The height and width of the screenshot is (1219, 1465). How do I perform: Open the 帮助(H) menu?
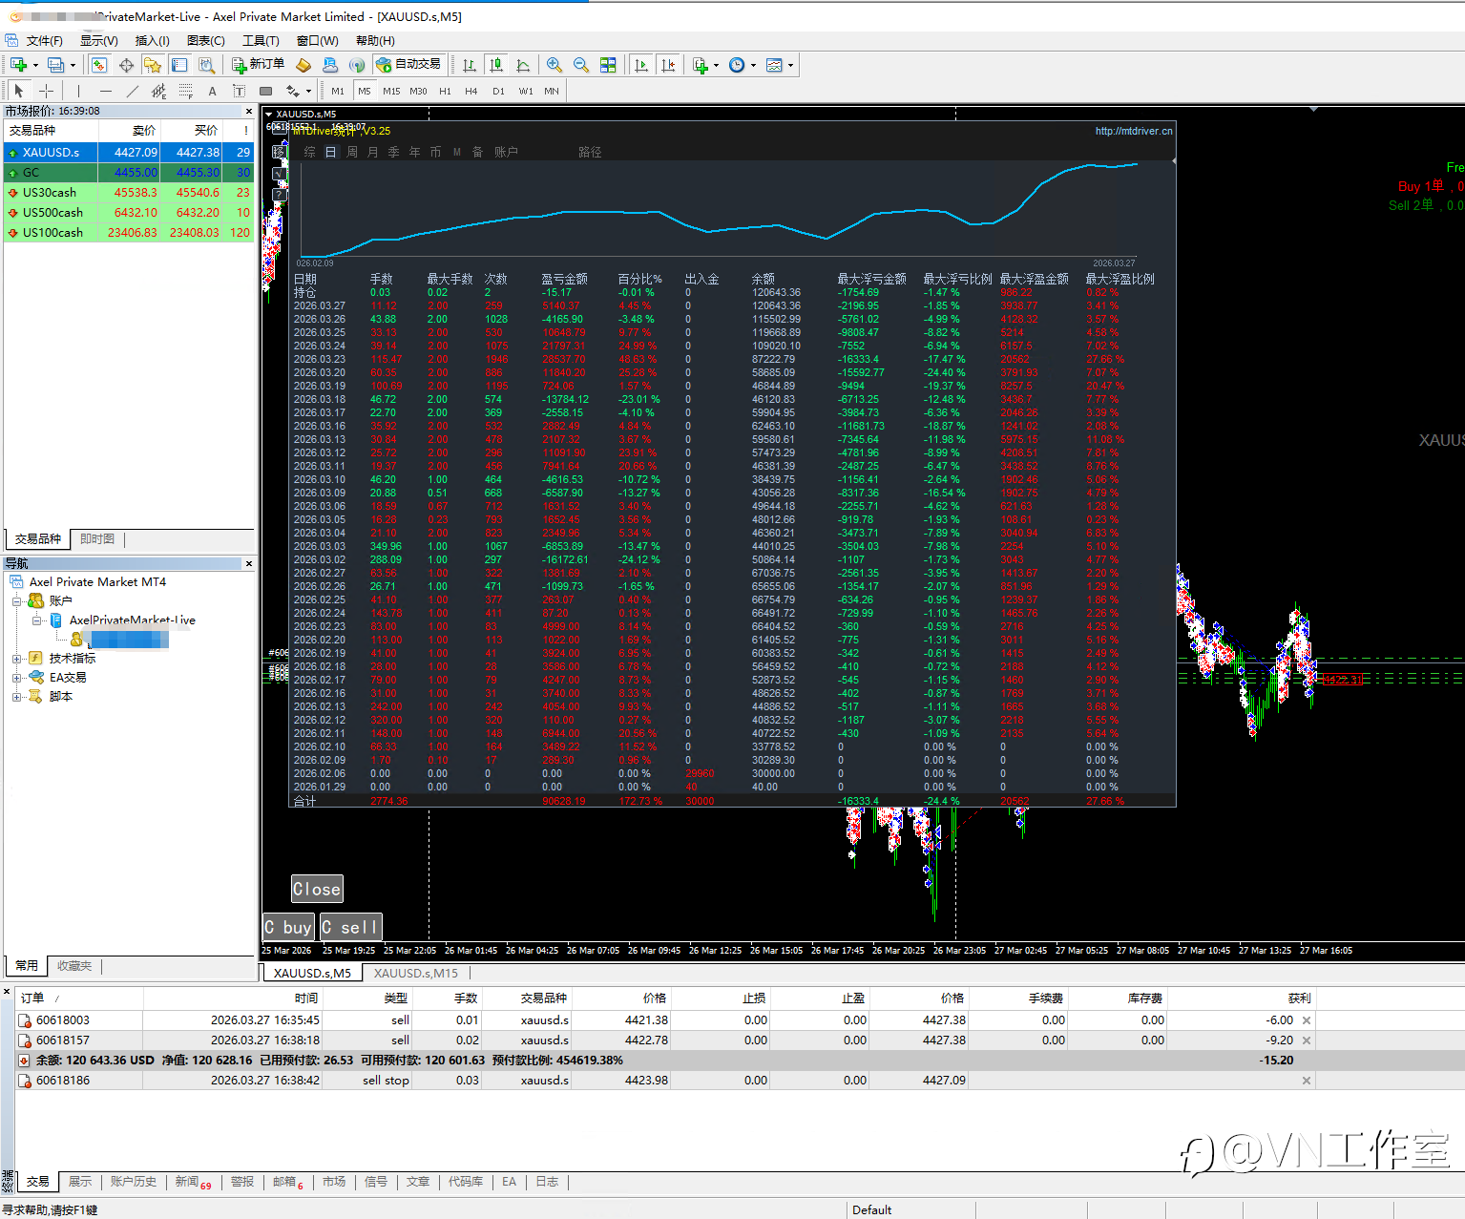(x=375, y=40)
